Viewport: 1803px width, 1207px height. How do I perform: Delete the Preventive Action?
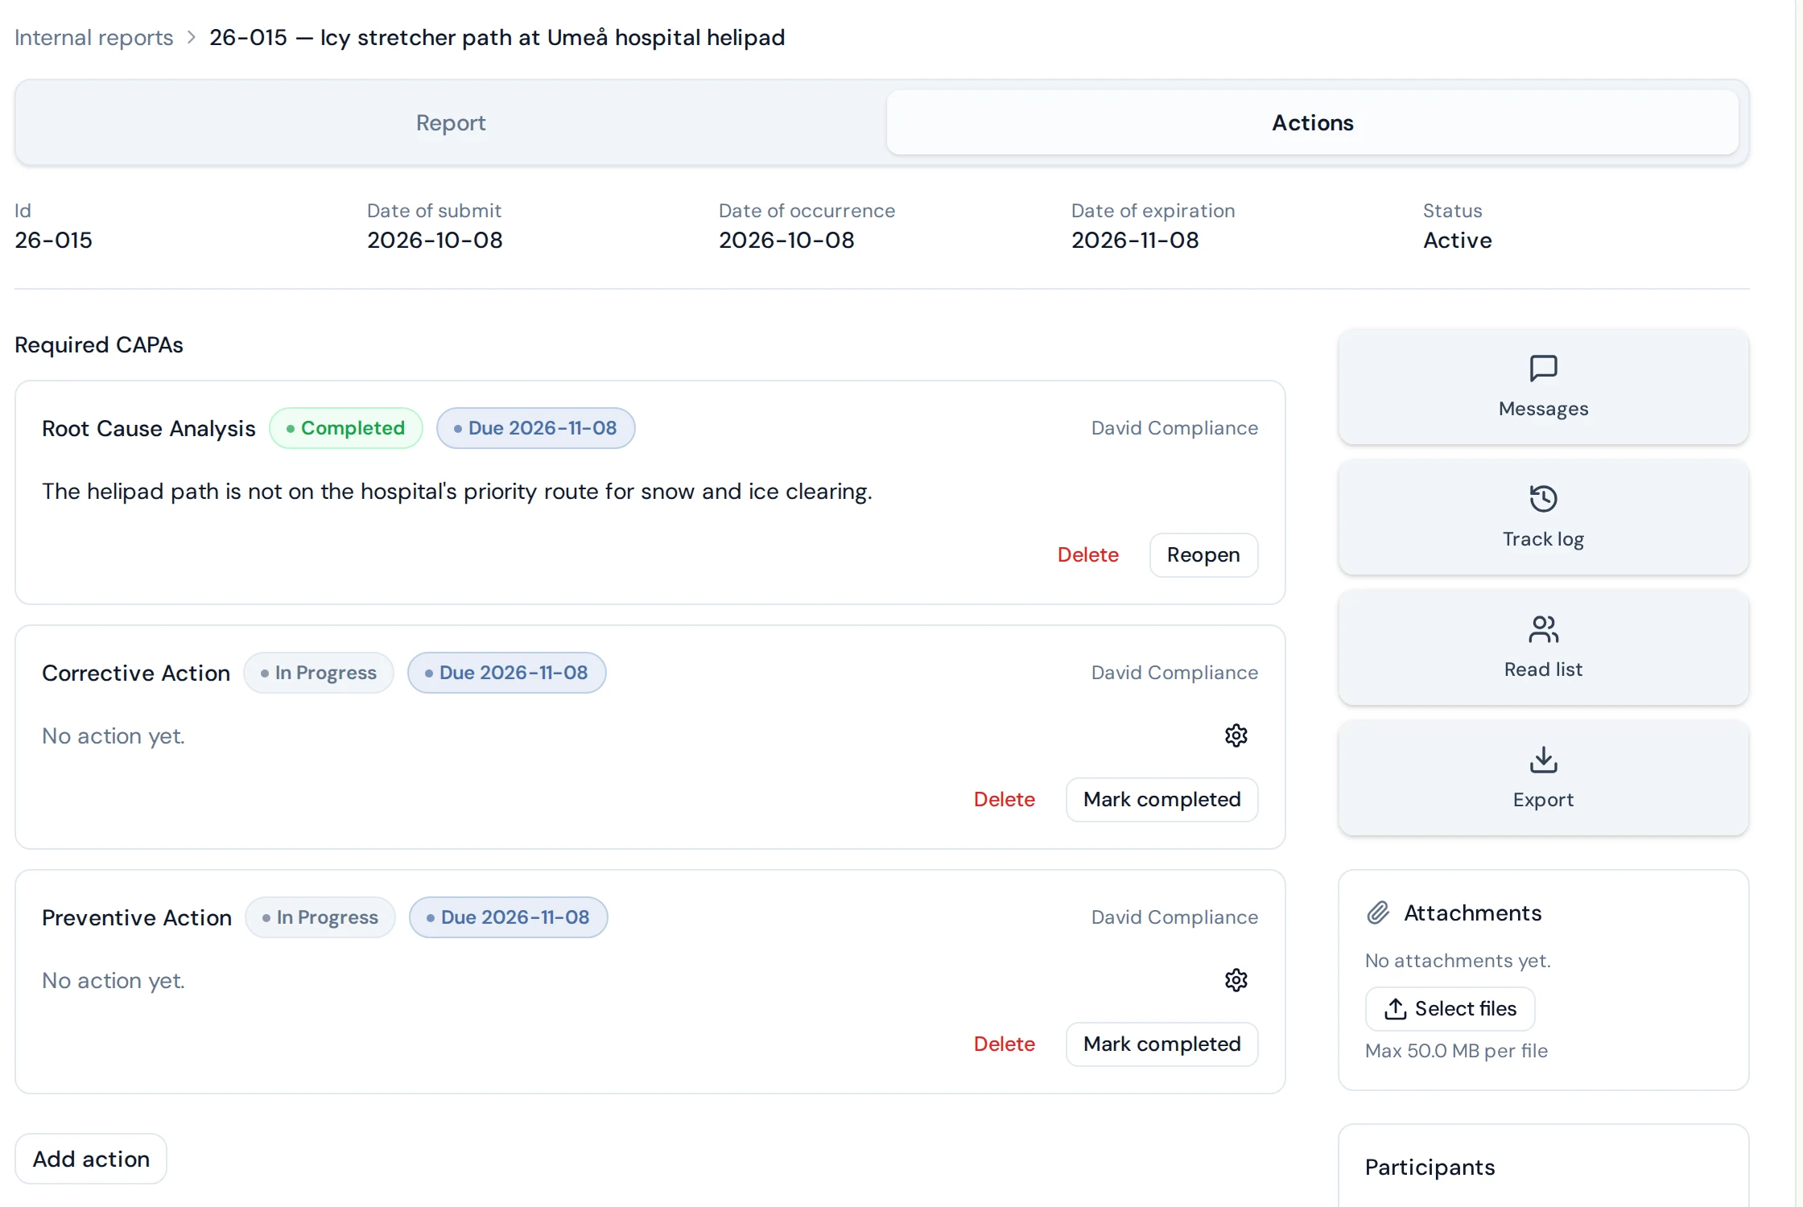coord(1004,1044)
